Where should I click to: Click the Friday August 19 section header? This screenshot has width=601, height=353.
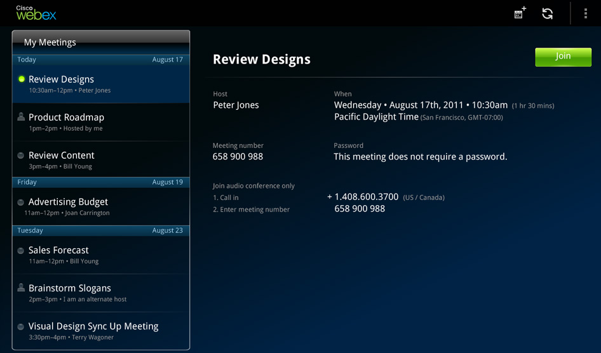pos(100,182)
